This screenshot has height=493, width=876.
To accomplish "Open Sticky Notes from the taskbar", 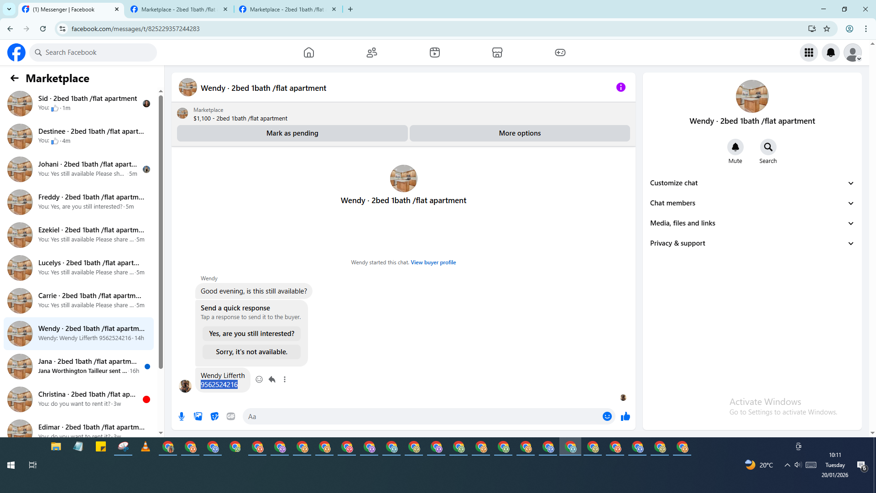I will click(101, 447).
